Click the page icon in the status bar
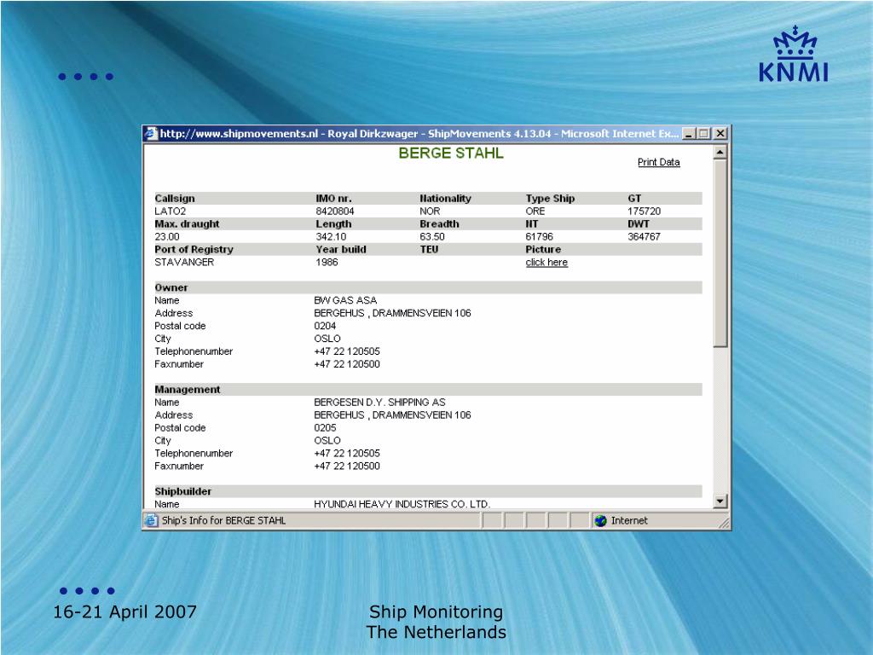Image resolution: width=873 pixels, height=655 pixels. coord(151,520)
